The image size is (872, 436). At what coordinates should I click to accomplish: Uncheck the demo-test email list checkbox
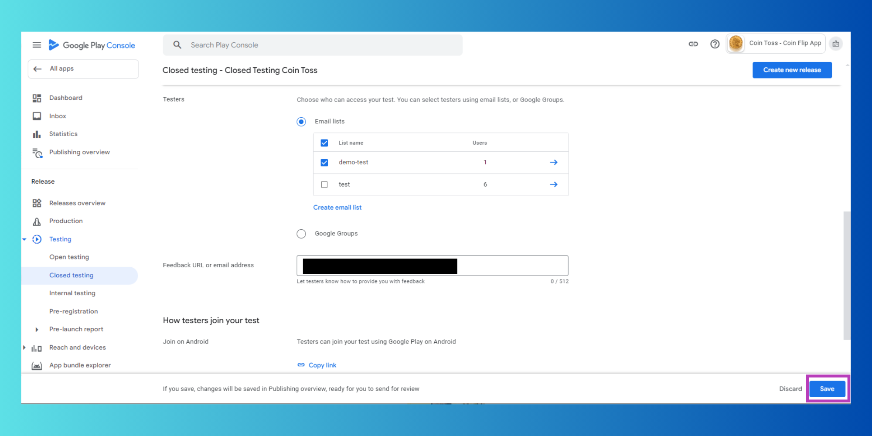tap(324, 163)
